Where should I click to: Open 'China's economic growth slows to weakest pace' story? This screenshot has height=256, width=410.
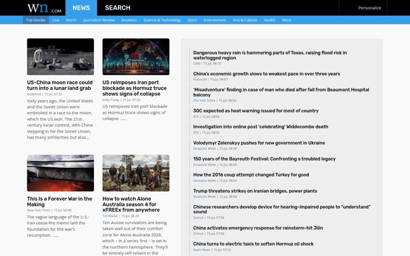266,74
